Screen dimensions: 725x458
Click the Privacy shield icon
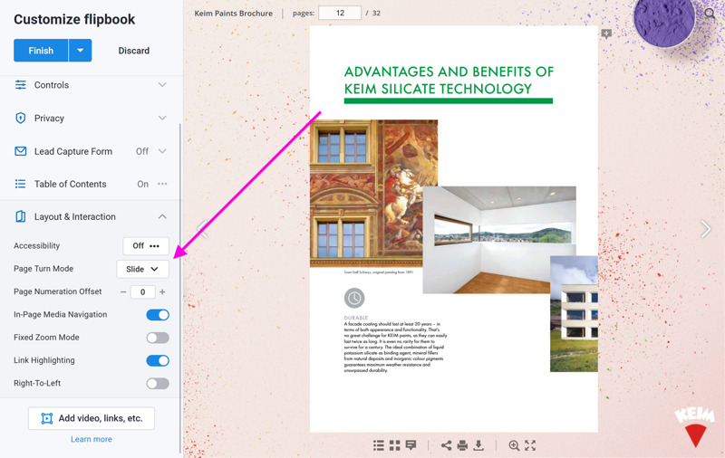20,119
